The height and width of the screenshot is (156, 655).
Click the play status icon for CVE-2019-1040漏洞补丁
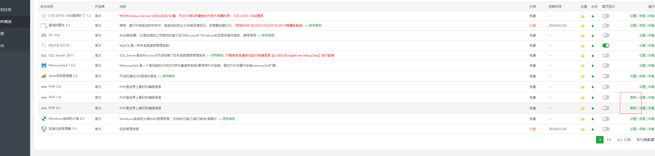tap(593, 16)
